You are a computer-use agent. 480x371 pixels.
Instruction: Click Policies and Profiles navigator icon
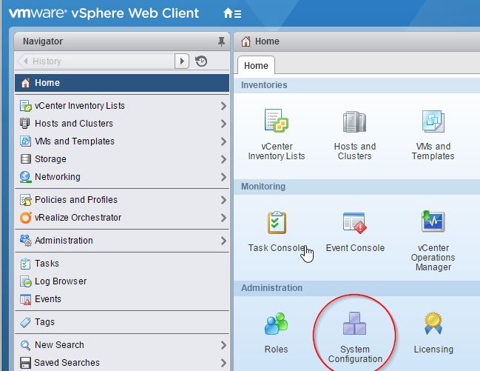point(26,200)
